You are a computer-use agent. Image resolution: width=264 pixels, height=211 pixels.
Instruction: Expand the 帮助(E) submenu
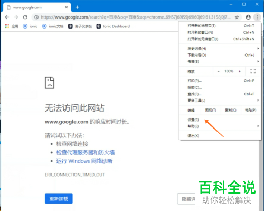pyautogui.click(x=220, y=126)
